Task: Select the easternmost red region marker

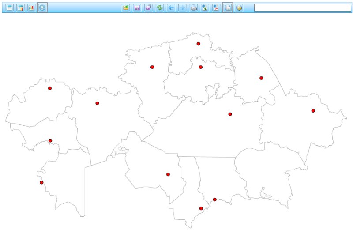Action: click(x=313, y=111)
